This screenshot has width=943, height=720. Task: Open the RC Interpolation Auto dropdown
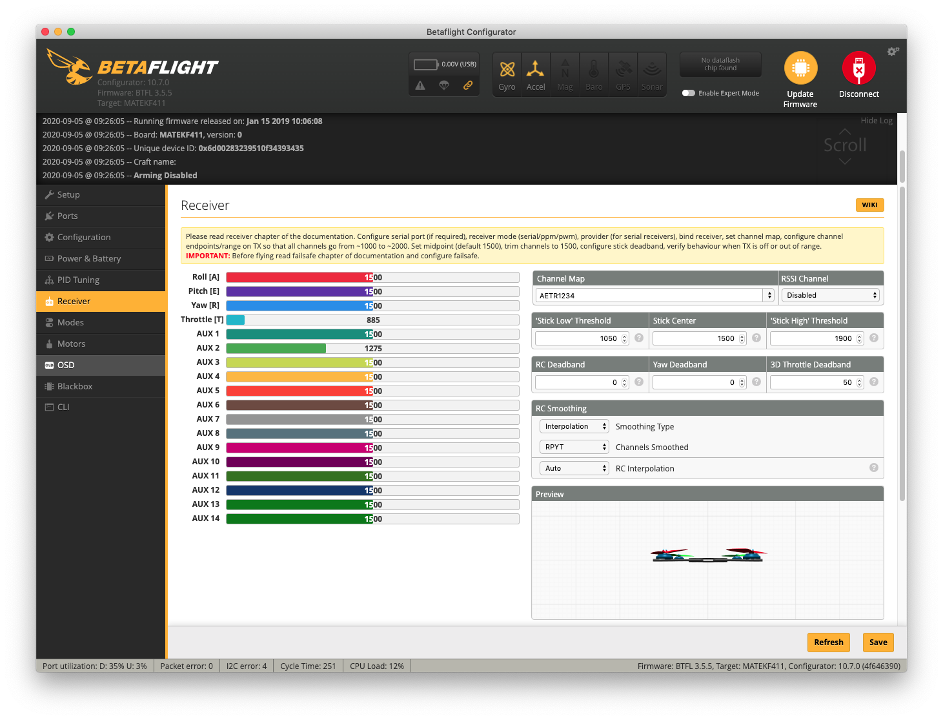coord(574,468)
